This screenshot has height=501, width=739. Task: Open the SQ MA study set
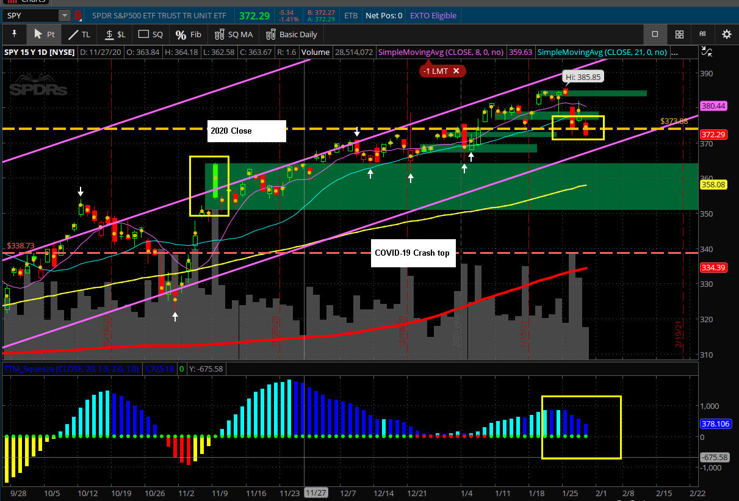click(234, 34)
